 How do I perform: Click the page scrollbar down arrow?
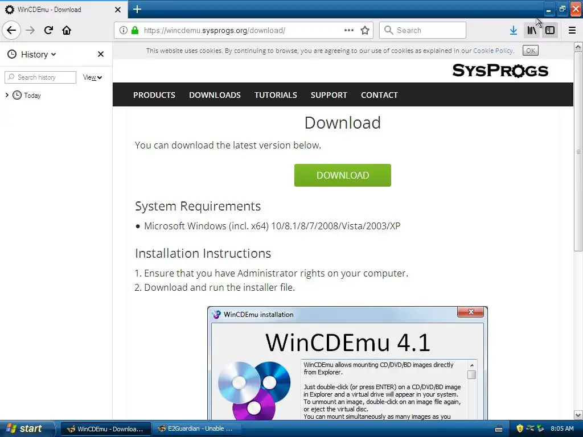coord(578,415)
